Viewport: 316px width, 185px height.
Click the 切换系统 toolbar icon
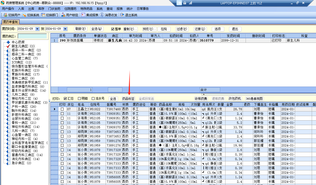[x=24, y=15]
